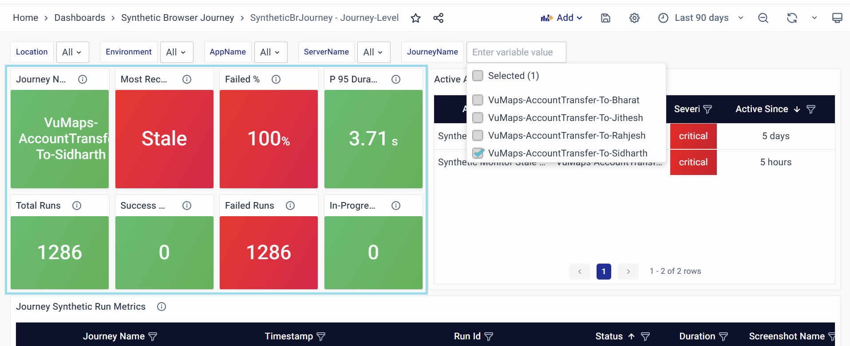The height and width of the screenshot is (346, 850).
Task: Show info for Failed % panel
Action: click(276, 79)
